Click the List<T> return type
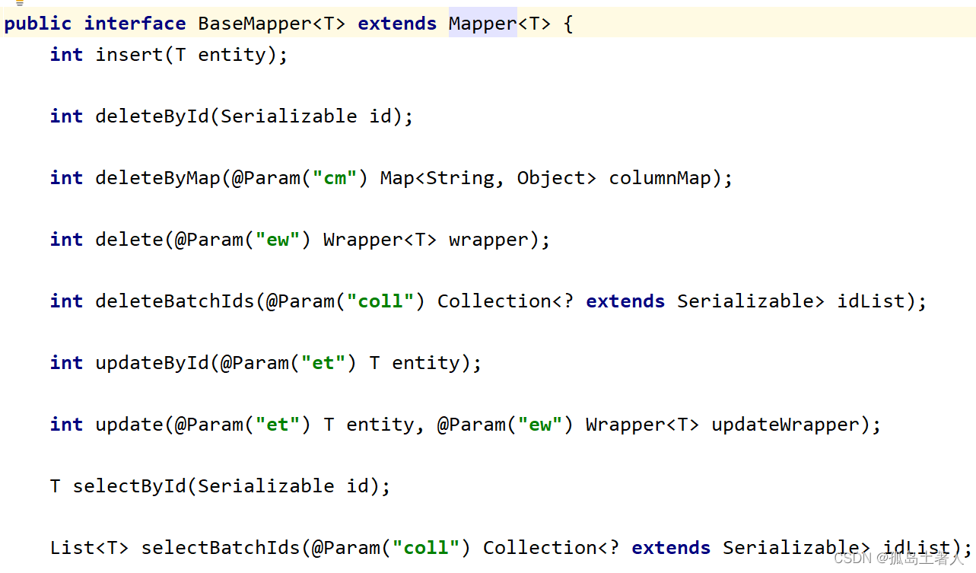Screen dimensions: 976x573 (89, 548)
